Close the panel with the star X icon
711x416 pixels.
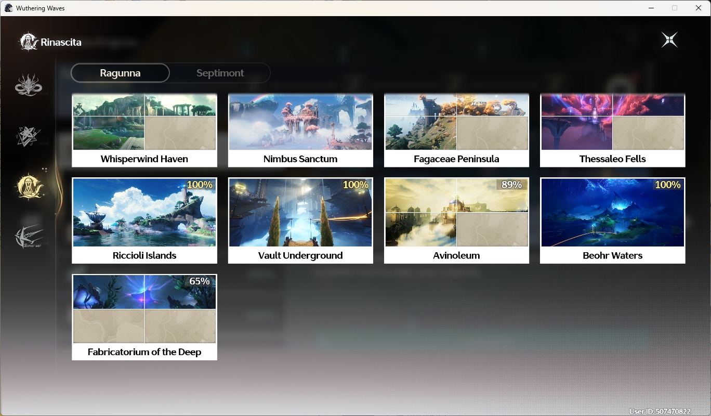tap(669, 40)
